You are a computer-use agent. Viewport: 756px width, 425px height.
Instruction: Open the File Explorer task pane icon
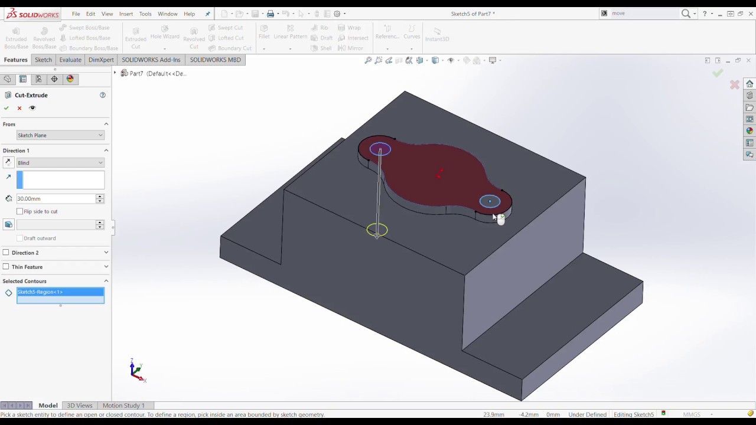tap(750, 107)
